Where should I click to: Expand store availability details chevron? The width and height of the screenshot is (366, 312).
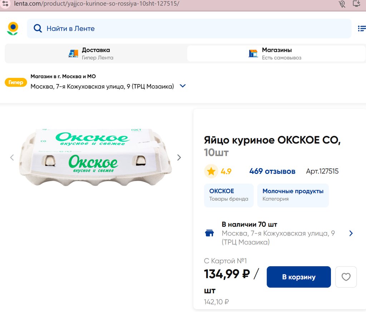click(x=351, y=233)
